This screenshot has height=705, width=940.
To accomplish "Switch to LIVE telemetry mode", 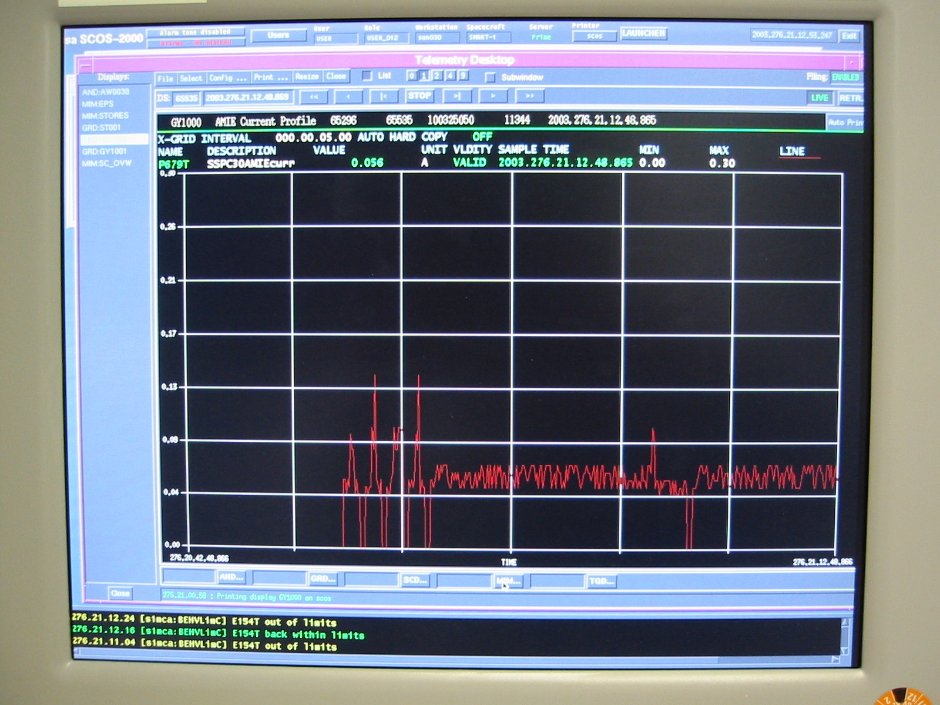I will (x=820, y=98).
